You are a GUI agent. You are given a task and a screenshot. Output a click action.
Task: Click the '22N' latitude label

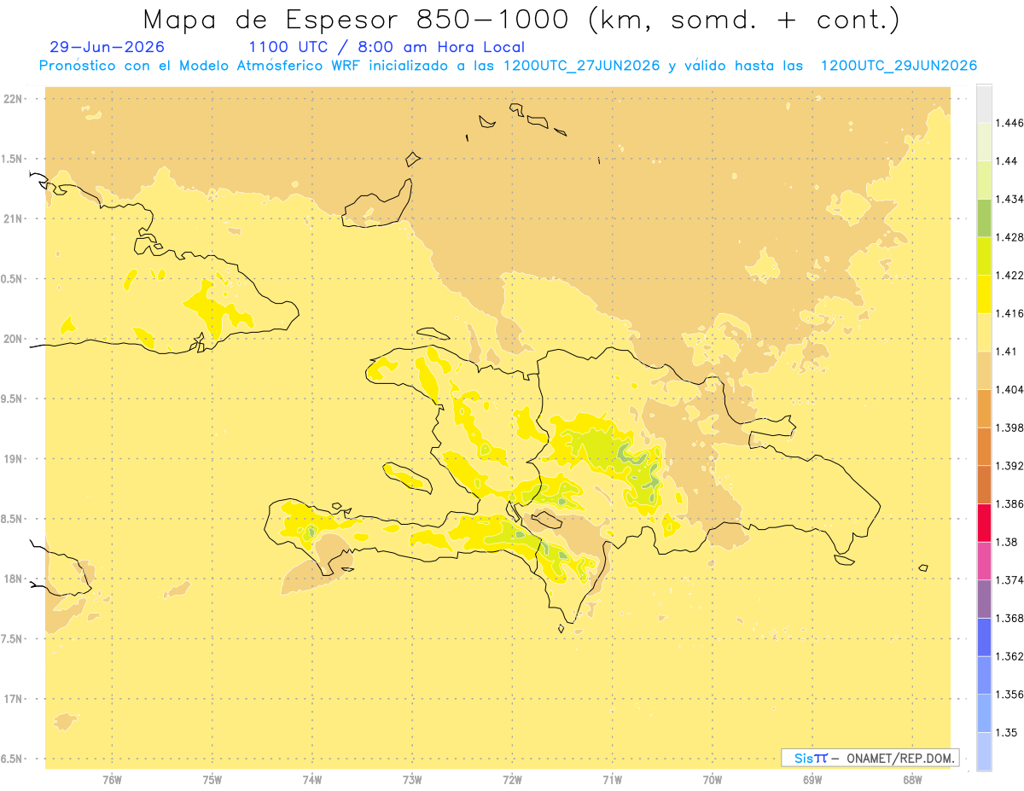pyautogui.click(x=12, y=99)
